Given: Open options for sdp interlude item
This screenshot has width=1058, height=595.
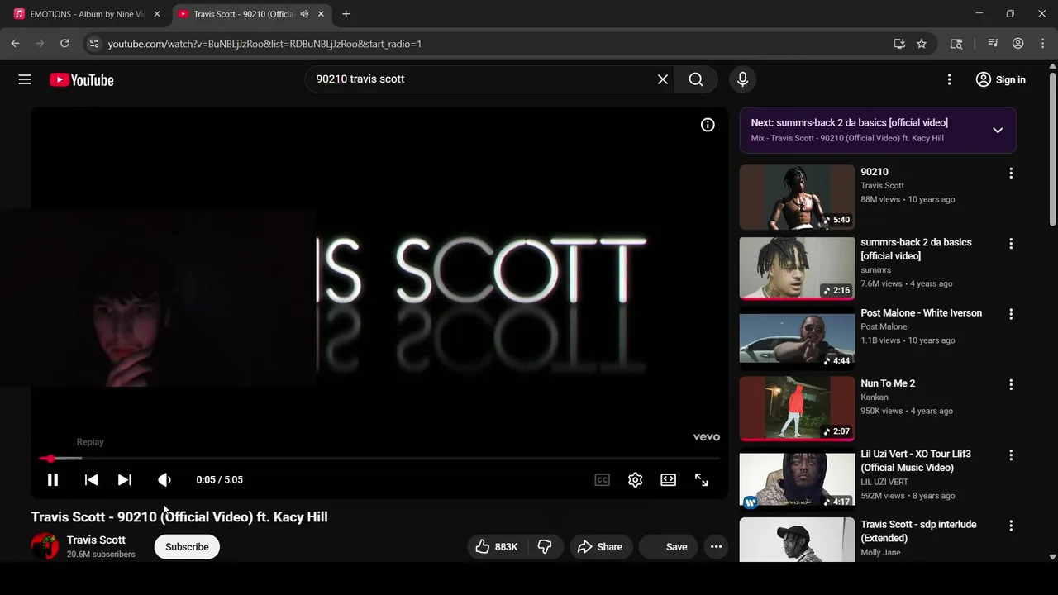Looking at the screenshot, I should click(x=1010, y=526).
